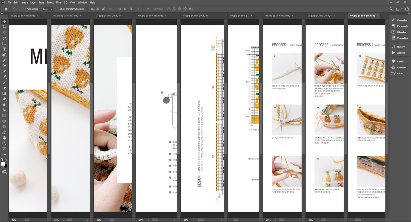
Task: Open the search magnifier icon at top right
Action: pos(391,9)
